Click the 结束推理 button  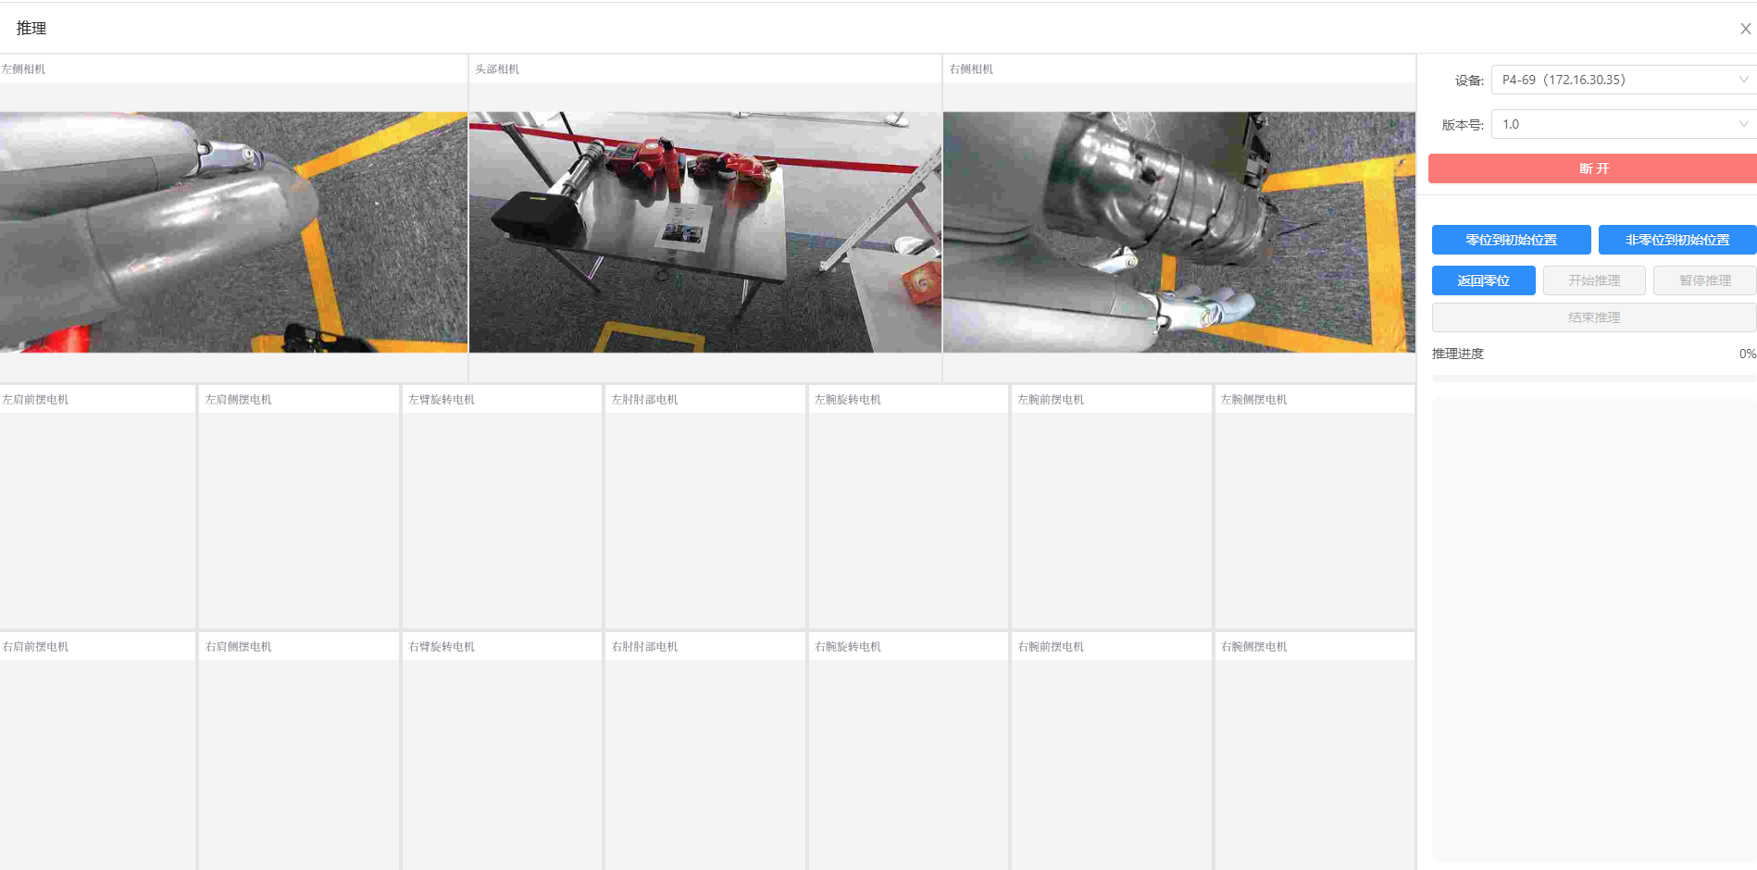coord(1593,317)
